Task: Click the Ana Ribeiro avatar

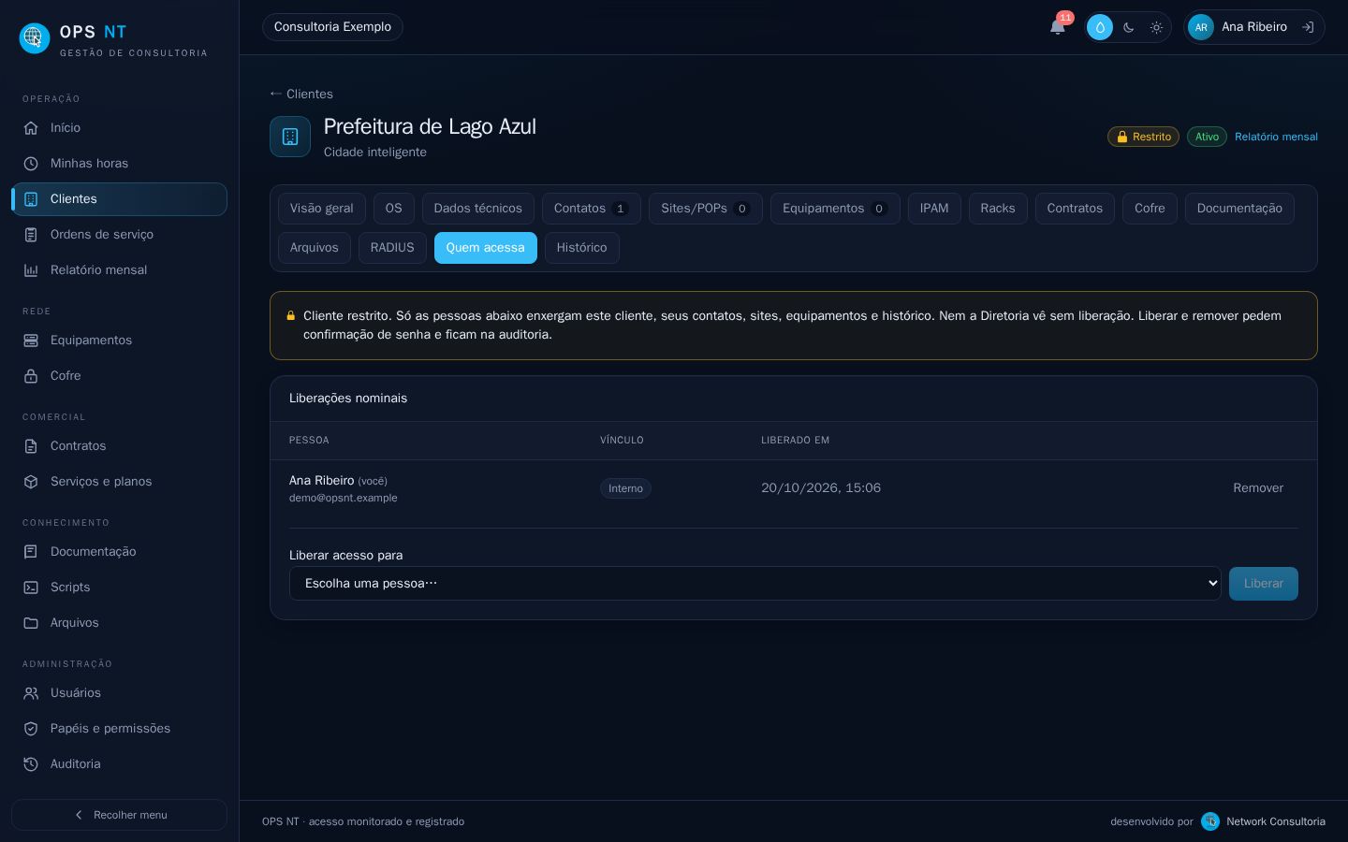Action: click(x=1201, y=27)
